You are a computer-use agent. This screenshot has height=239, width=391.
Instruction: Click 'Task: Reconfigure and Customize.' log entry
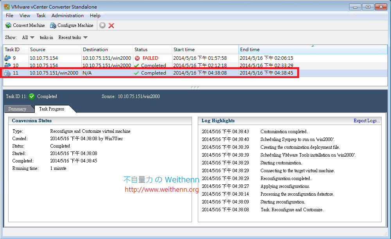pos(292,210)
